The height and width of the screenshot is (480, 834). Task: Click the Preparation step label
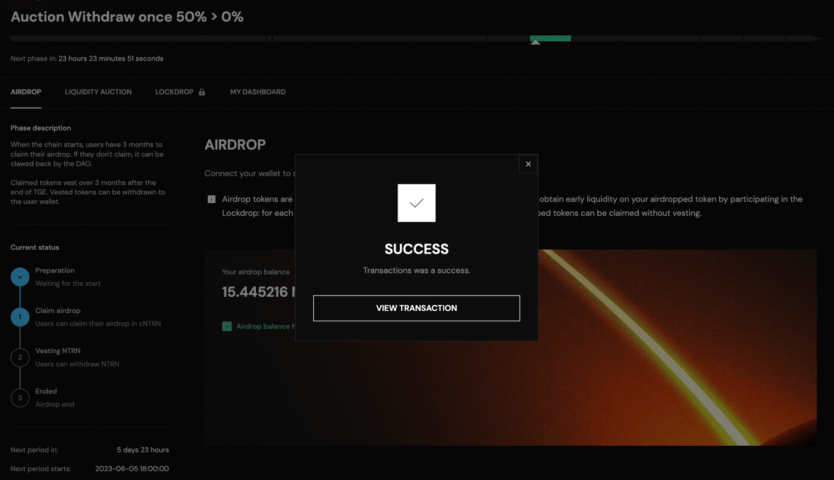pos(55,271)
